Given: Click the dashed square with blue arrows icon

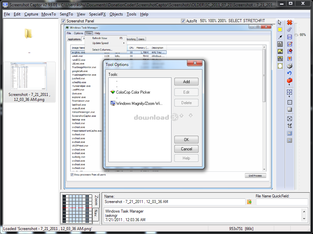Looking at the screenshot, I should pyautogui.click(x=289, y=92).
